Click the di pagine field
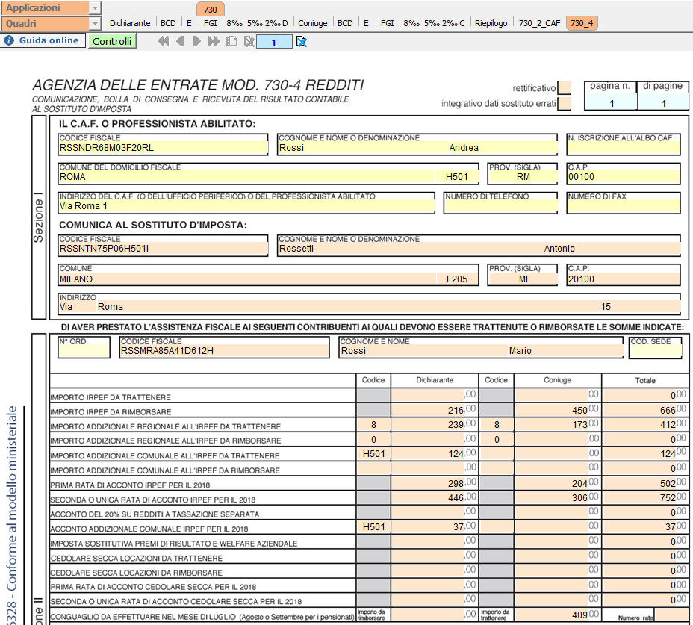Screen dimensions: 693x625 point(663,104)
